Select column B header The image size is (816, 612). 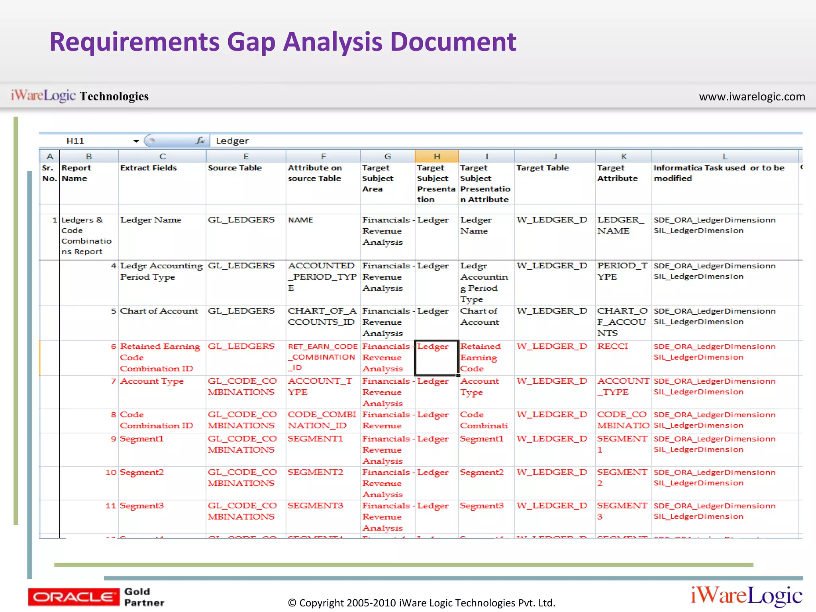pyautogui.click(x=89, y=156)
